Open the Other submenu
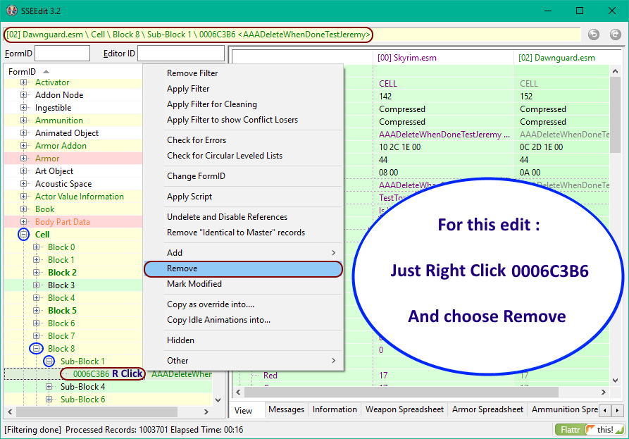 tap(243, 361)
